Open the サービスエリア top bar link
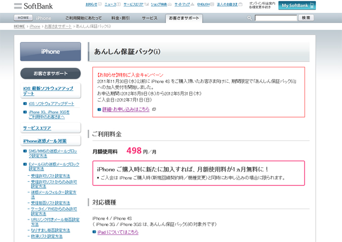This screenshot has width=342, height=242. point(134,4)
